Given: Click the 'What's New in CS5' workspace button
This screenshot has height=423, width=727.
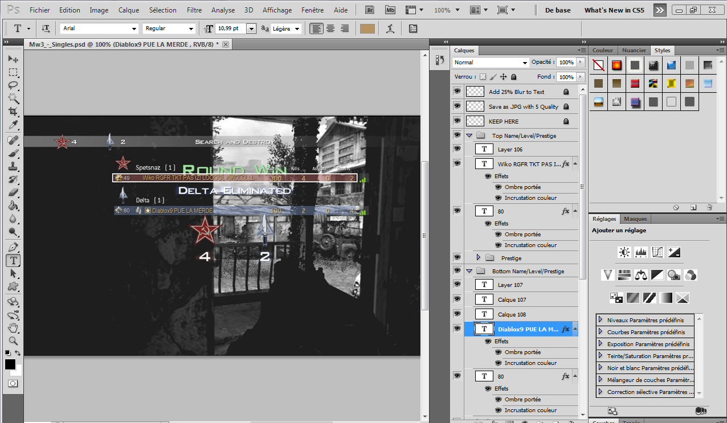Looking at the screenshot, I should pos(614,10).
